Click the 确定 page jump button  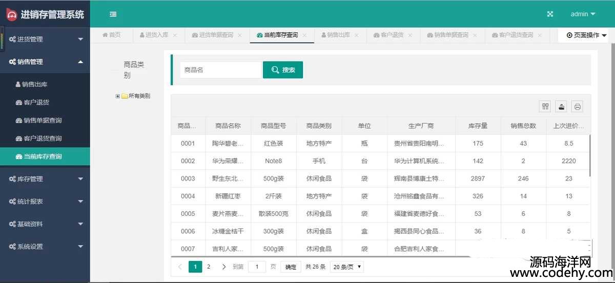291,267
